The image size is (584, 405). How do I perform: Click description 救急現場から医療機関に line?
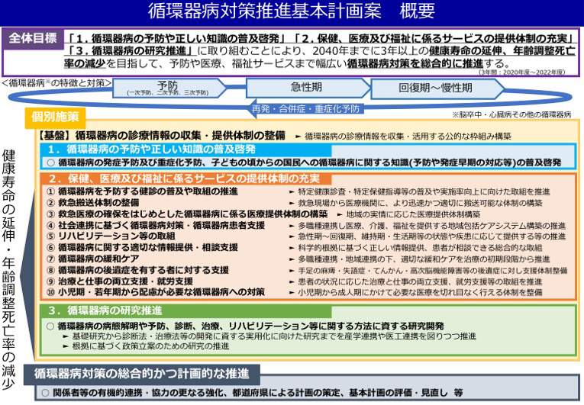(x=420, y=203)
